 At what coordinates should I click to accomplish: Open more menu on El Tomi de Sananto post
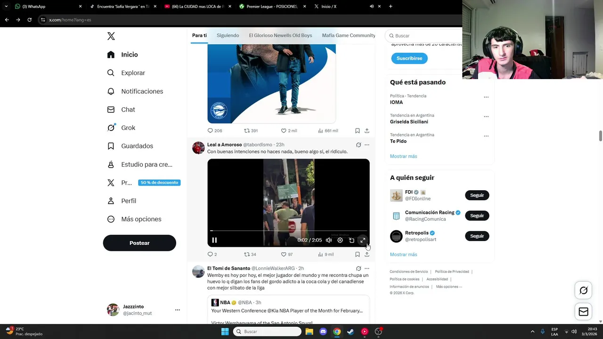(367, 268)
